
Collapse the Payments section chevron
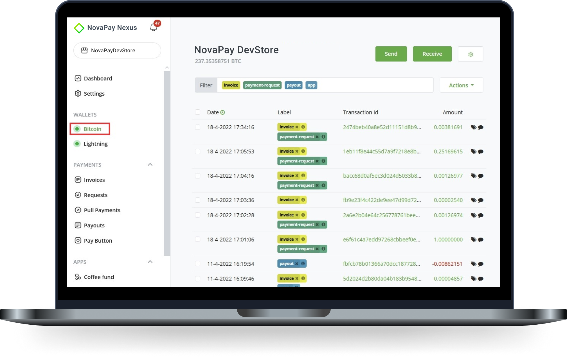click(150, 165)
